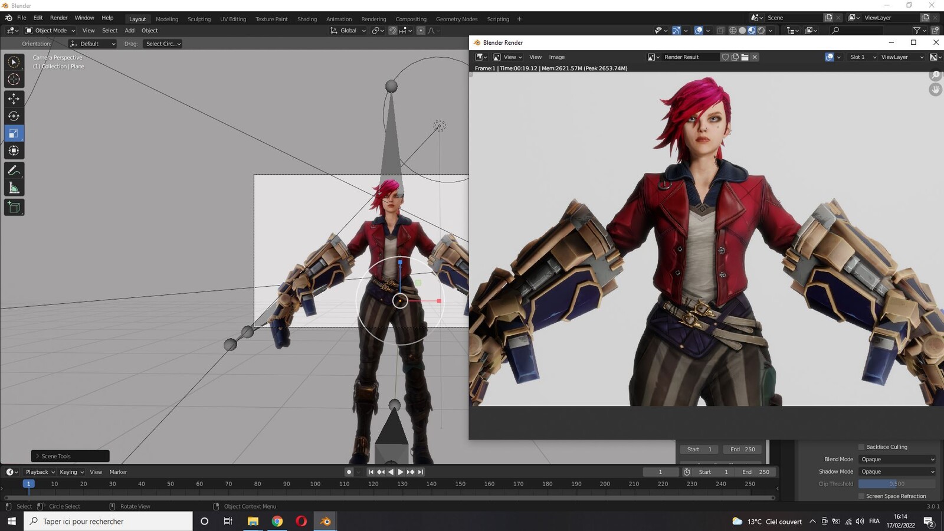Open the Keying dropdown in timeline
The width and height of the screenshot is (944, 531).
71,472
